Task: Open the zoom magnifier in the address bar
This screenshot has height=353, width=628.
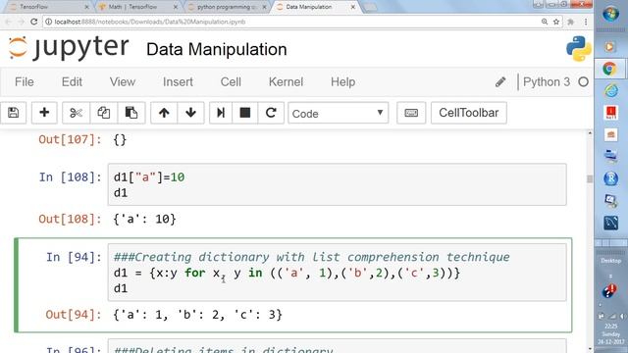Action: pos(545,22)
